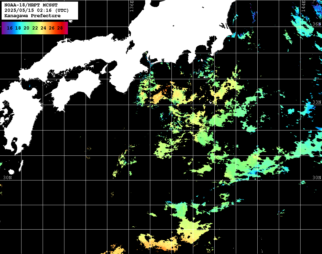Image resolution: width=322 pixels, height=254 pixels.
Task: Click the "16" value on the color scale
Action: (10, 28)
